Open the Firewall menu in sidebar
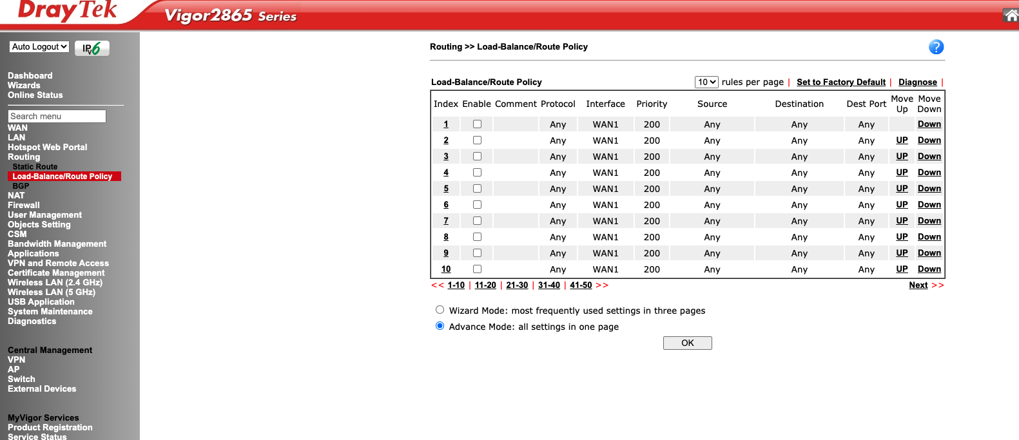The height and width of the screenshot is (440, 1019). pyautogui.click(x=24, y=206)
